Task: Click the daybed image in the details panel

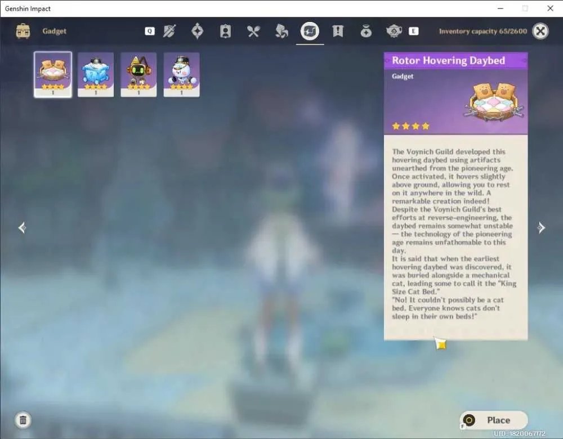Action: [495, 102]
